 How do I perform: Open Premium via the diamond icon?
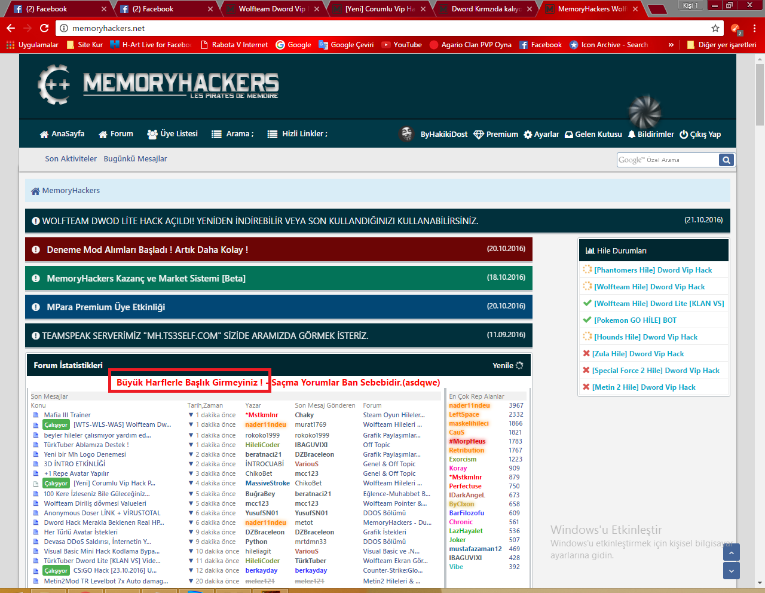tap(479, 135)
